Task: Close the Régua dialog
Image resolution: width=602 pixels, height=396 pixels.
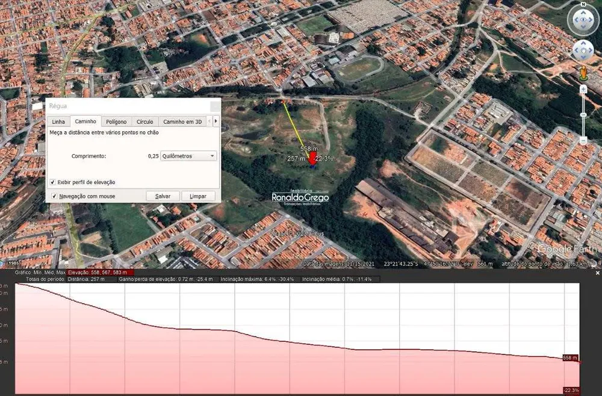Action: 216,107
